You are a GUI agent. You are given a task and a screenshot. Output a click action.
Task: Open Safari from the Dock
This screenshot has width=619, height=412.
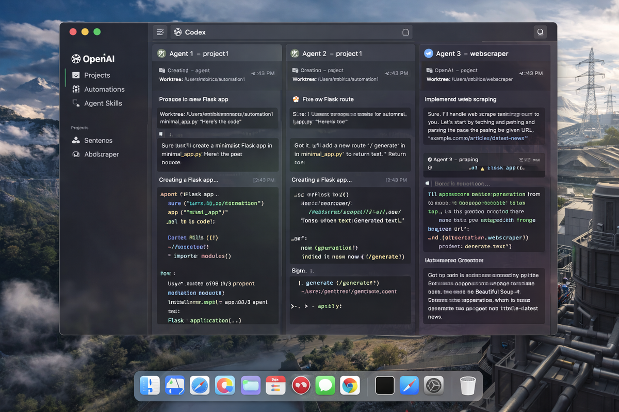coord(200,385)
